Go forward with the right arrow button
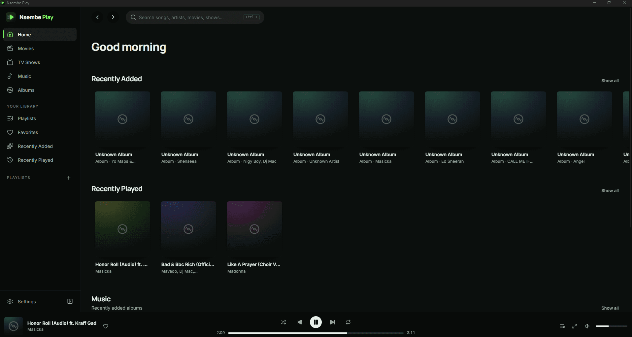This screenshot has height=337, width=632. pyautogui.click(x=113, y=17)
